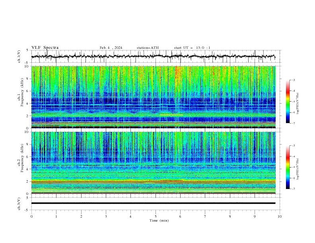The height and width of the screenshot is (243, 315).
Task: Click the "ch.2 Frequency (kHz)" axis label
Action: pos(20,163)
